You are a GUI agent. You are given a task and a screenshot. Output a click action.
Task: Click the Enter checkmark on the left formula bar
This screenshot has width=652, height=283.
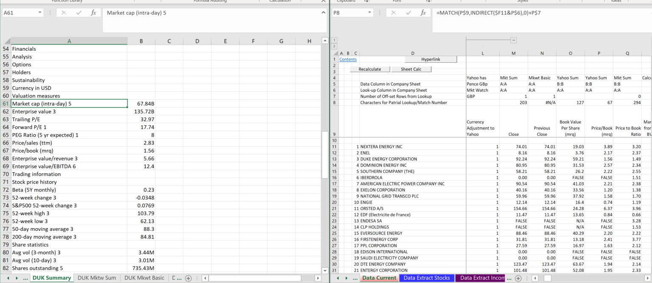[79, 13]
